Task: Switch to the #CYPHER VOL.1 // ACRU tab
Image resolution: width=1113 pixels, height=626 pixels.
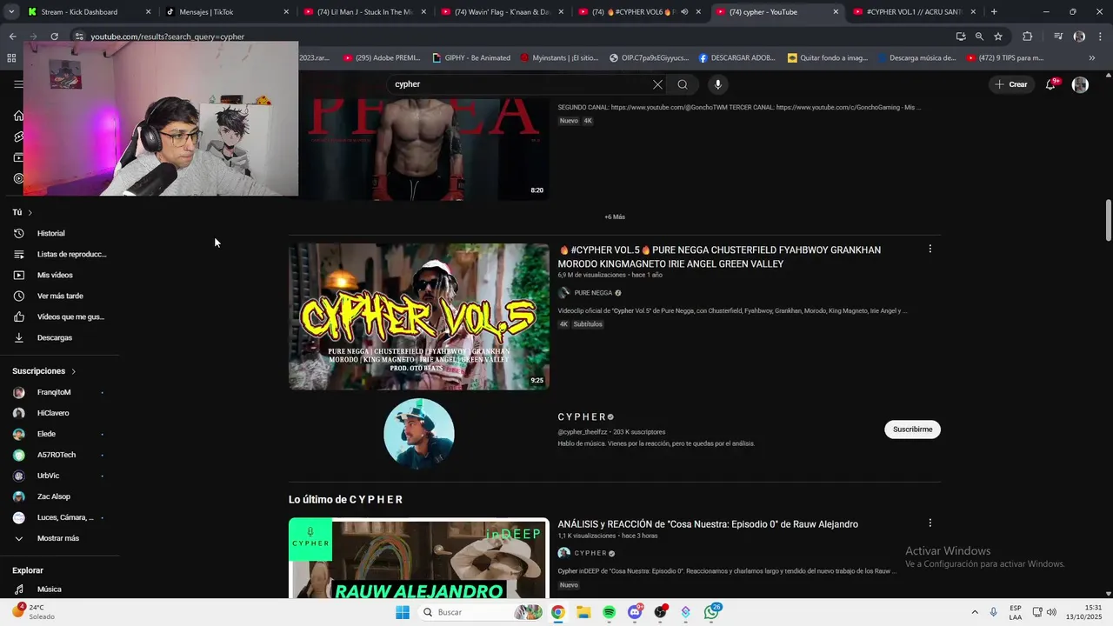Action: tap(915, 12)
